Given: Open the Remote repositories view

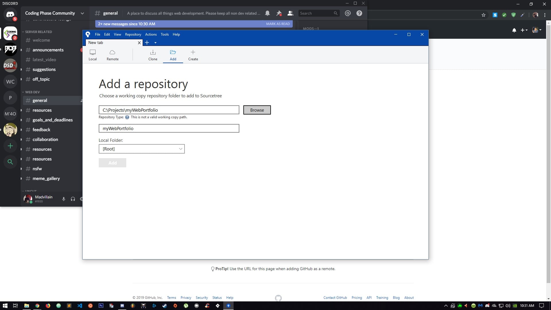Looking at the screenshot, I should coord(112,55).
